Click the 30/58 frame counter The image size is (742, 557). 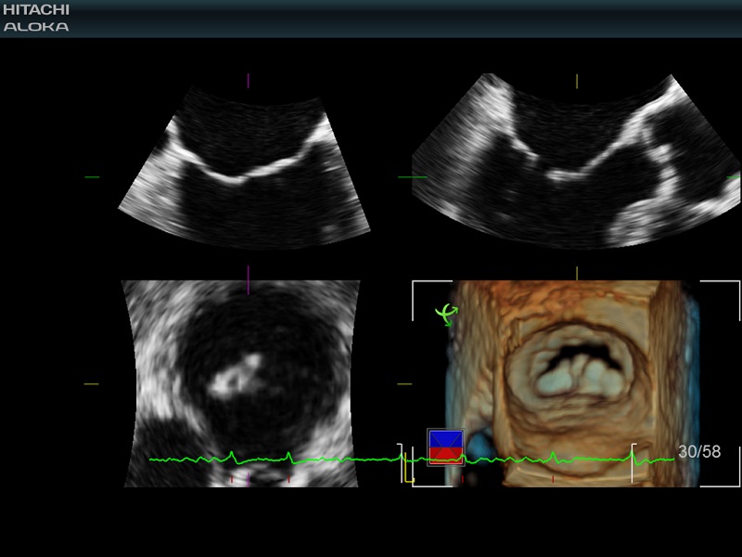coord(698,452)
